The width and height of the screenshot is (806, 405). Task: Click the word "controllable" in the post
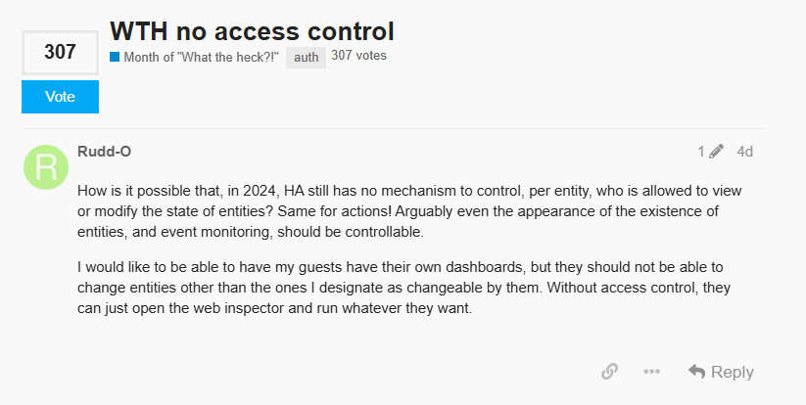point(384,232)
